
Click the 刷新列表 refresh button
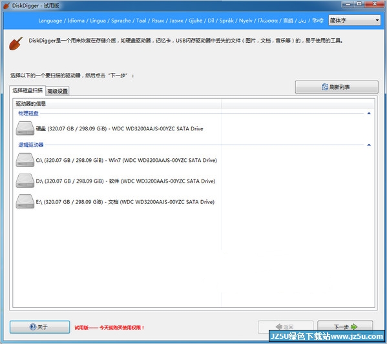(337, 86)
